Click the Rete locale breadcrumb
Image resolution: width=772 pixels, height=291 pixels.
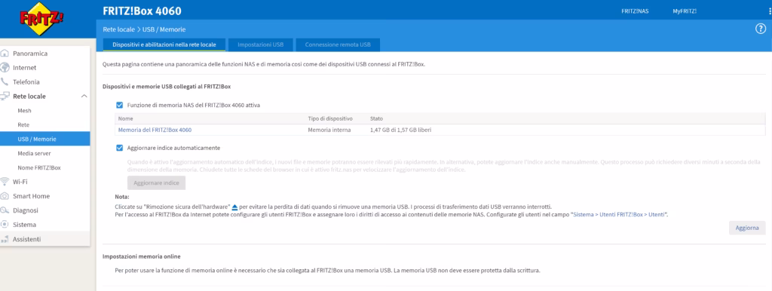118,29
